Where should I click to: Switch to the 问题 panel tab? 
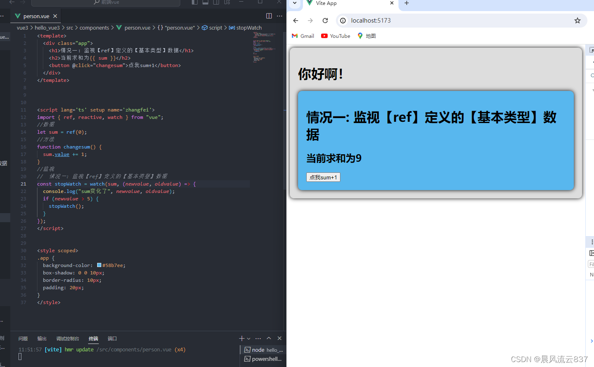[x=23, y=339]
